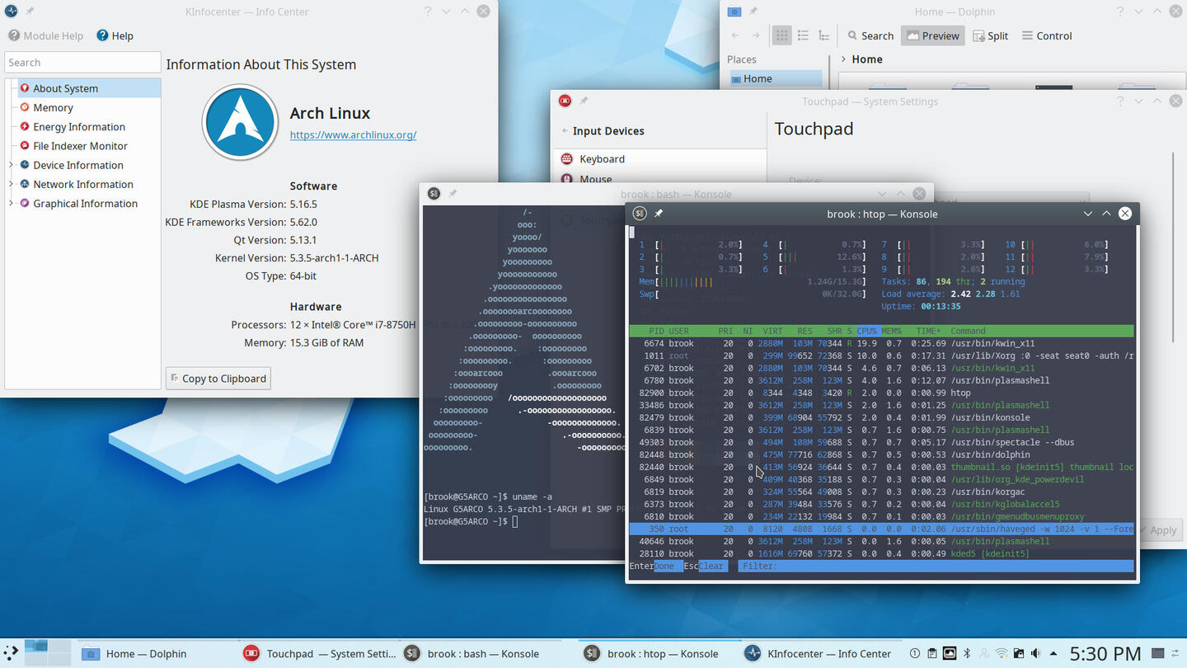Sort htop by Command column header
The width and height of the screenshot is (1187, 668).
tap(968, 331)
